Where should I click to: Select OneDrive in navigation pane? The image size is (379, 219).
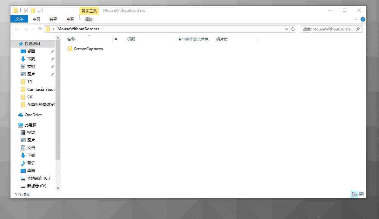33,115
